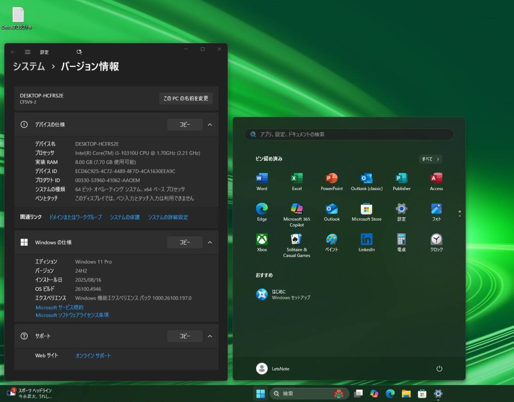
Task: Open PowerPoint pinned app
Action: 332,182
